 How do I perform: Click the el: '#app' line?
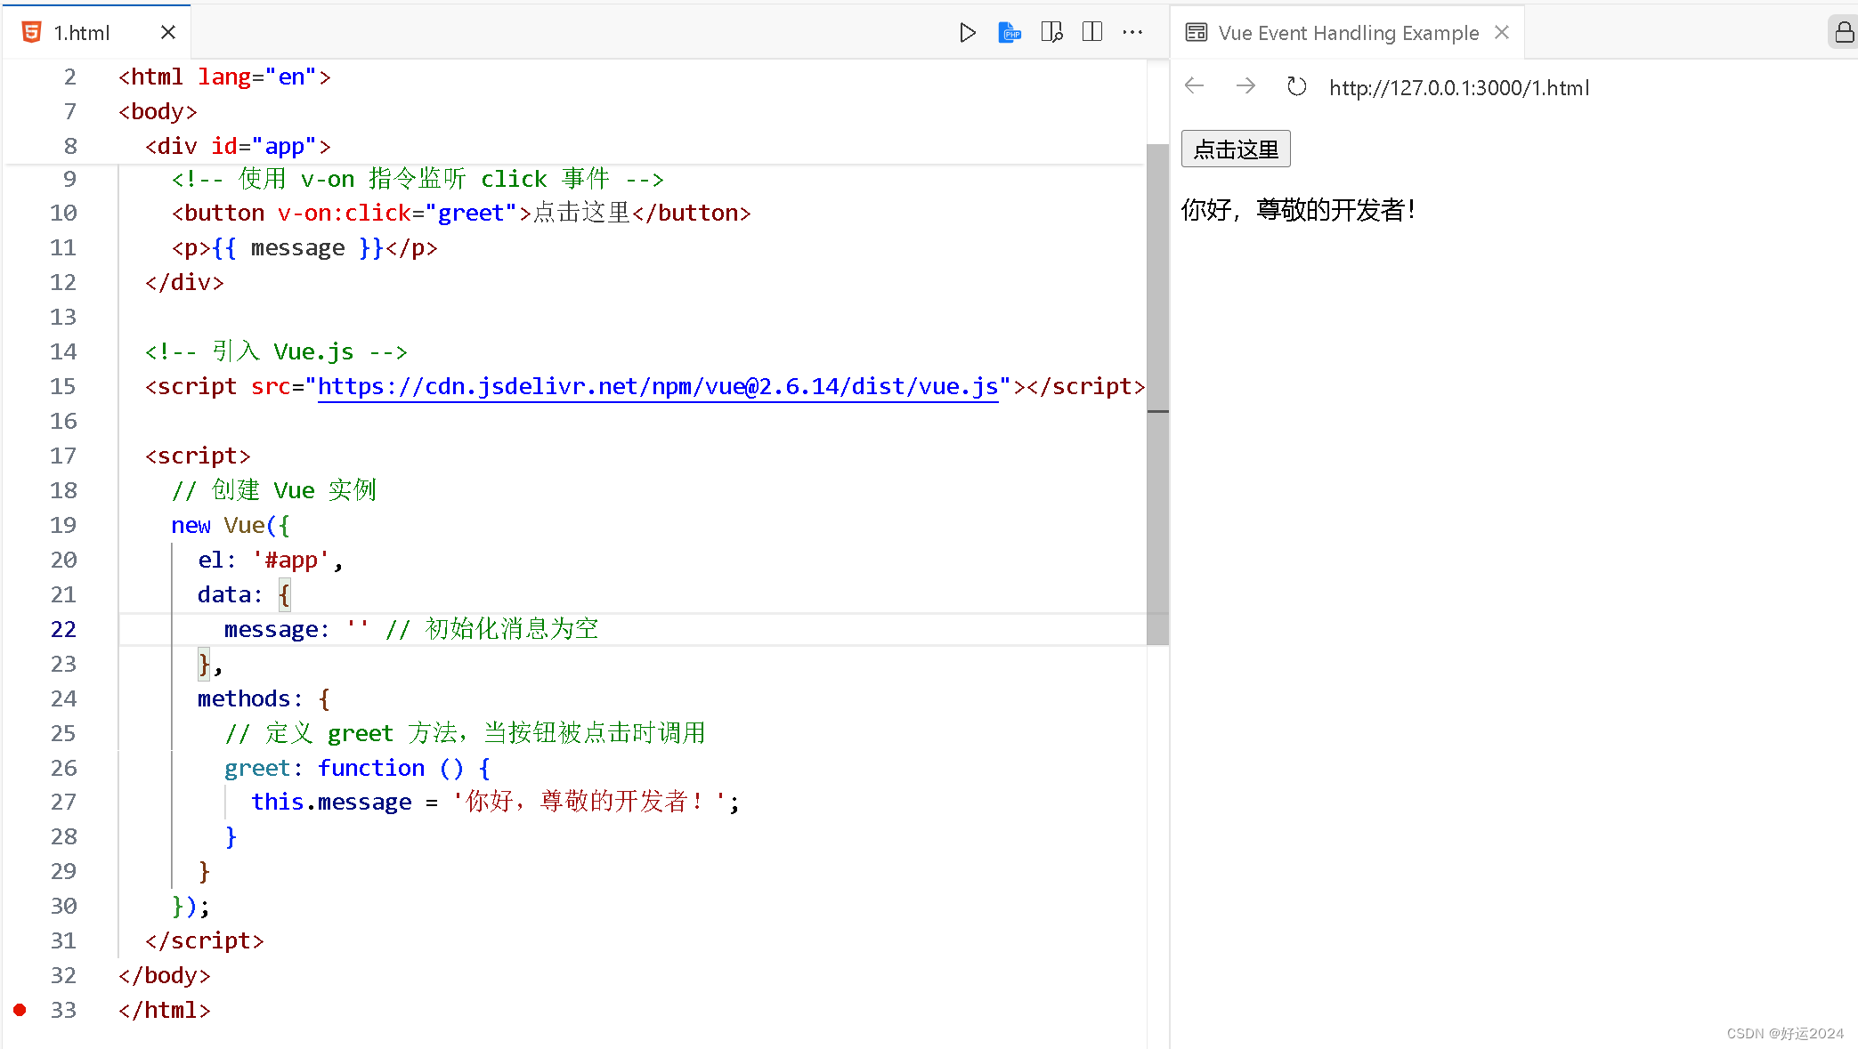[271, 560]
